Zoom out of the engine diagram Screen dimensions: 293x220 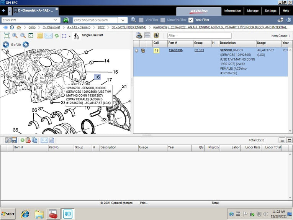click(23, 36)
